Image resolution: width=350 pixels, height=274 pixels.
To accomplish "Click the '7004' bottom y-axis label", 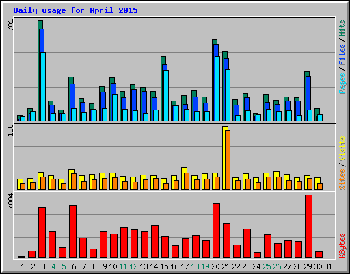I will coord(10,201).
